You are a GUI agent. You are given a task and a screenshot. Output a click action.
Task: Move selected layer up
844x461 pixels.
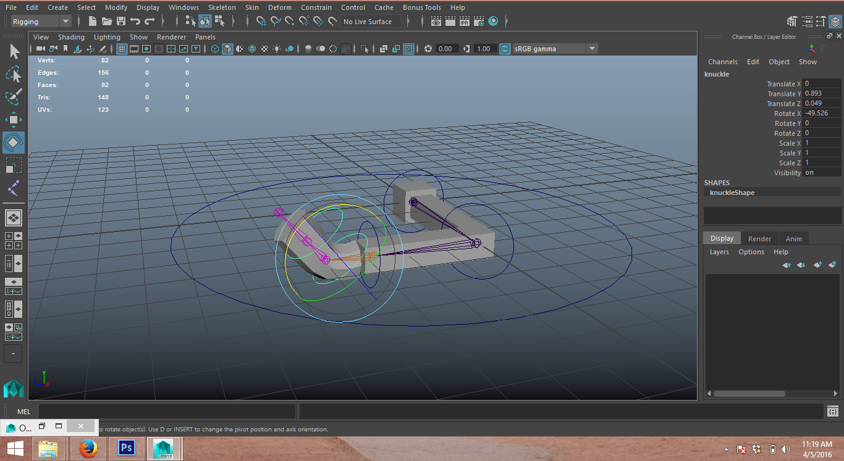point(787,265)
